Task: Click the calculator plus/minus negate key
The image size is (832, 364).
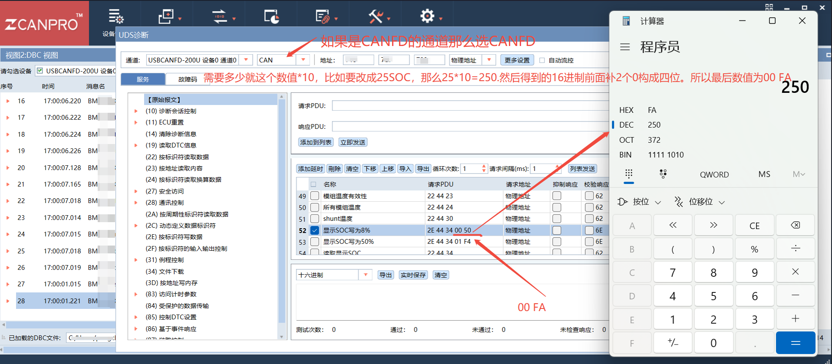Action: click(673, 343)
